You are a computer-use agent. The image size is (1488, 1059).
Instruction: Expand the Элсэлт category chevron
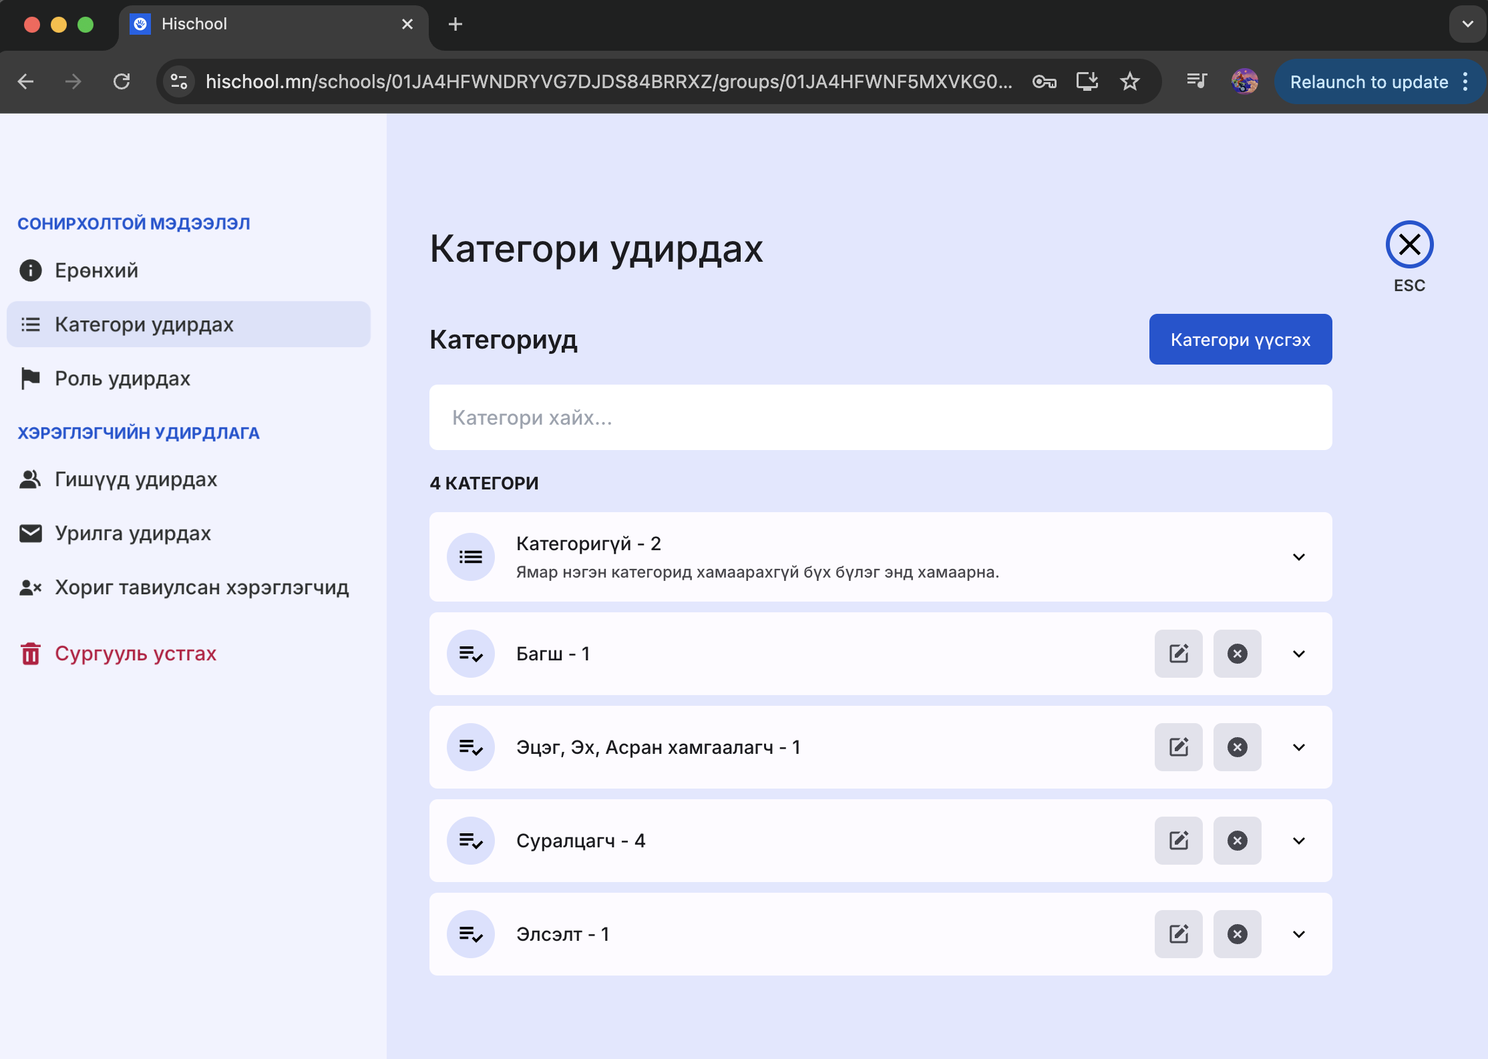(1298, 934)
